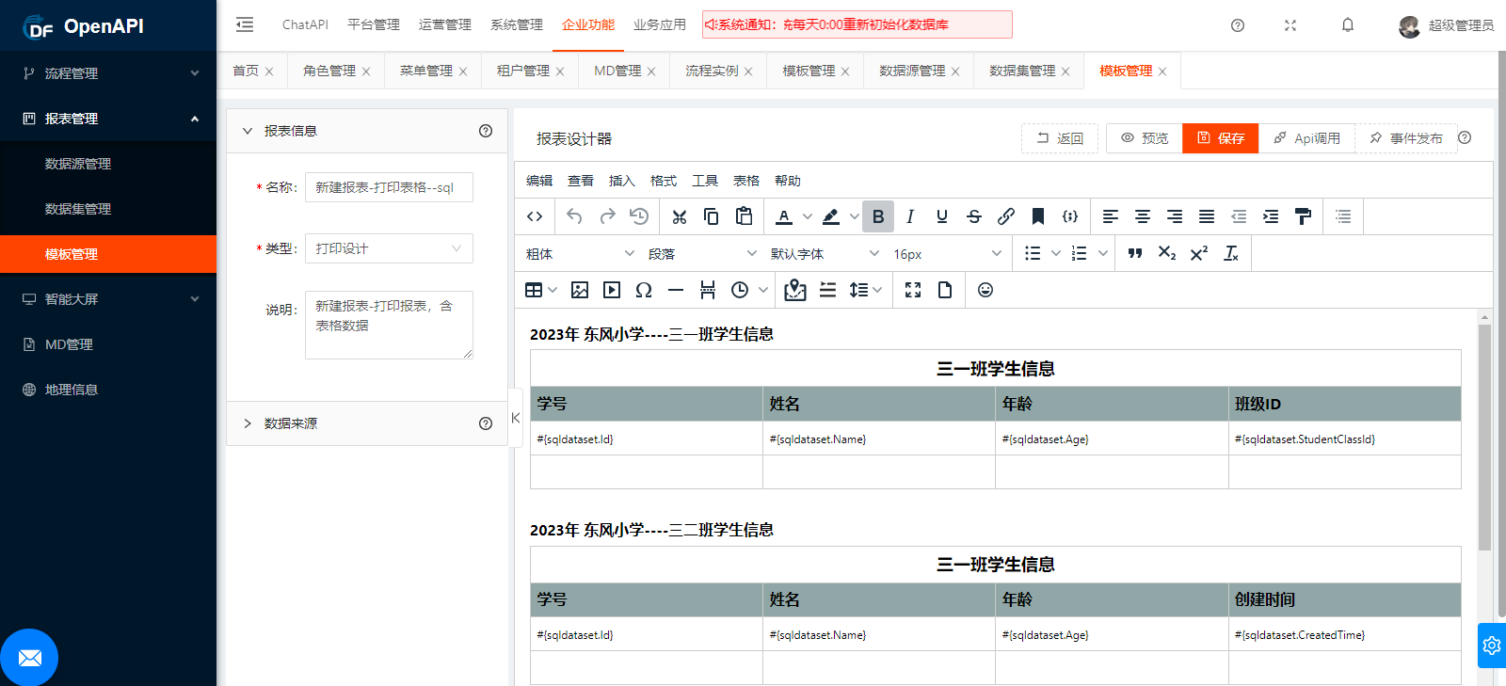Insert an anchor bookmark
Image resolution: width=1506 pixels, height=686 pixels.
(1038, 216)
